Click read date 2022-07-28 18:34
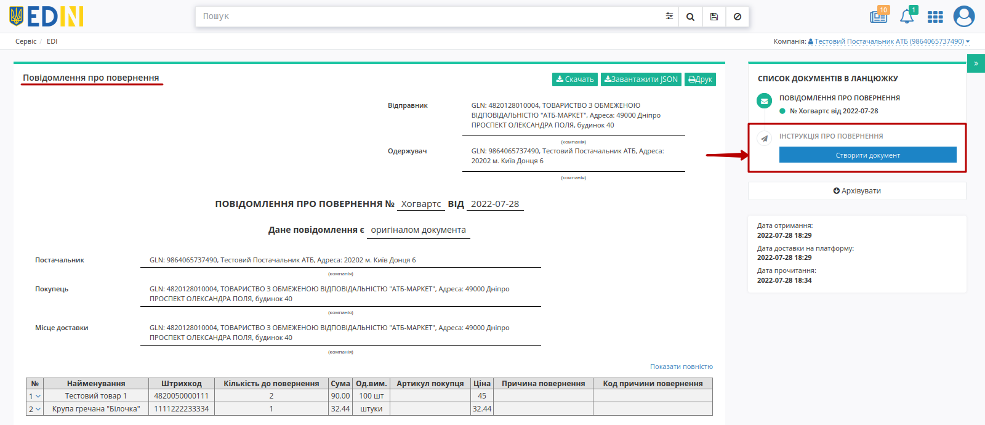 [784, 280]
